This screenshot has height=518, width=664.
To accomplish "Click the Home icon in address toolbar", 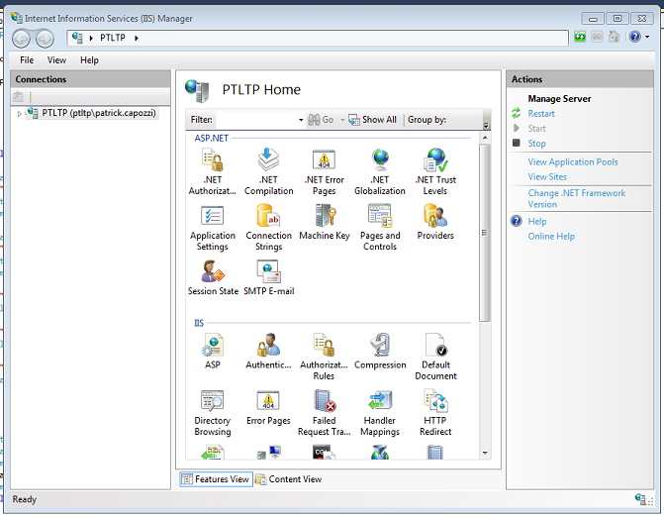I will pyautogui.click(x=615, y=37).
